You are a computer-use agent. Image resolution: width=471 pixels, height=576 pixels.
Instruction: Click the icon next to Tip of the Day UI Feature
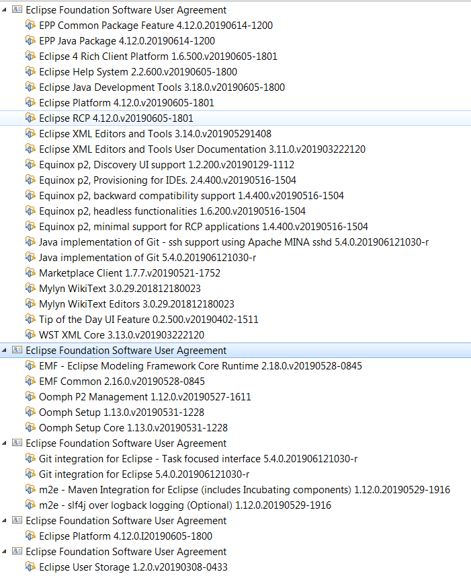click(30, 319)
